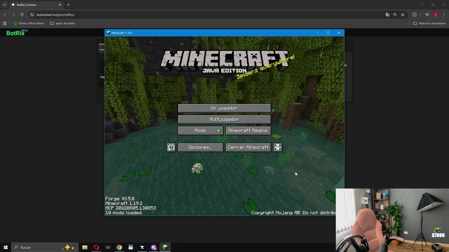449x252 pixels.
Task: Open Chrome extensions puzzle icon
Action: point(415,15)
